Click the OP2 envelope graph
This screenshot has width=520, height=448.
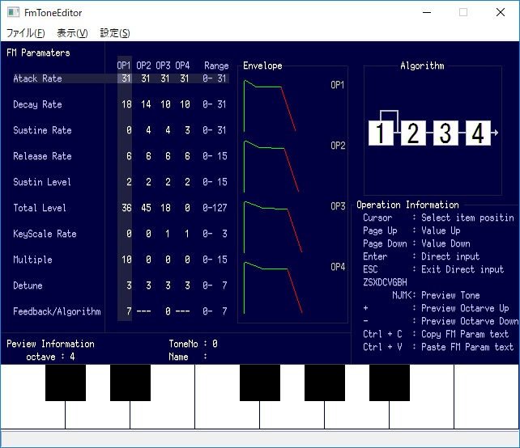pyautogui.click(x=271, y=167)
